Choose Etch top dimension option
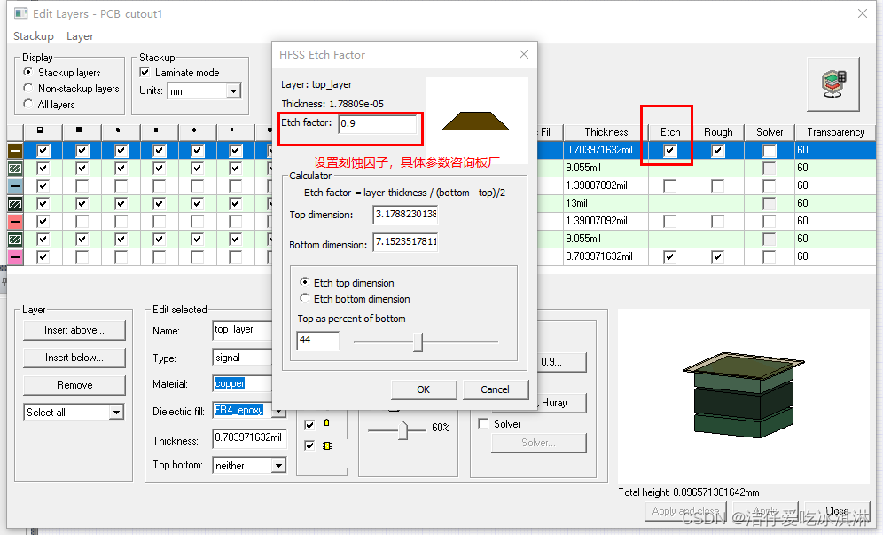Screen dimensions: 883x535 305,282
